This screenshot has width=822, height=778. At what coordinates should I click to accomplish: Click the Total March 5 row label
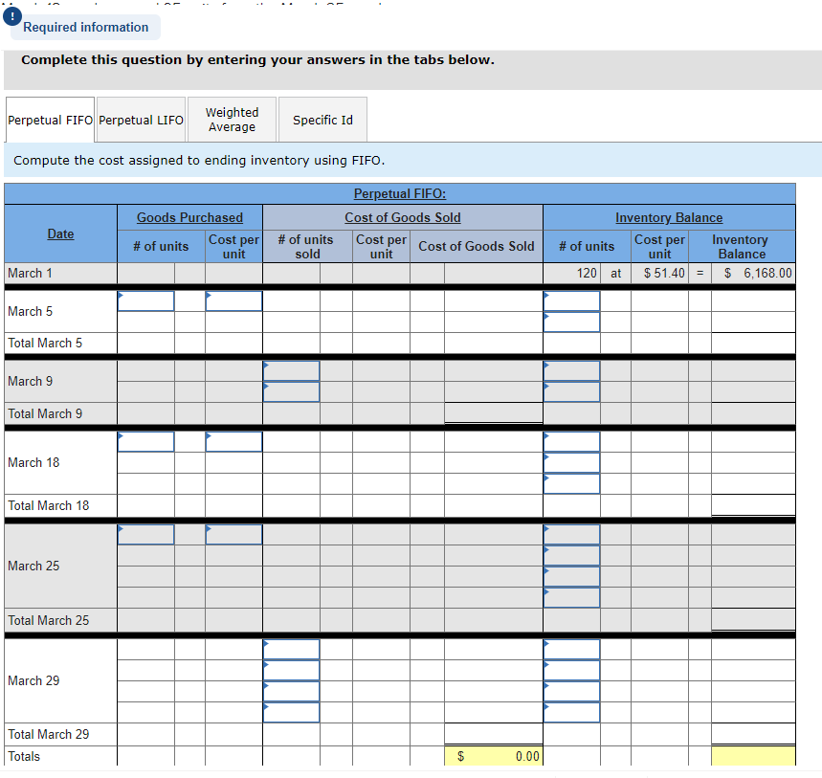point(45,343)
